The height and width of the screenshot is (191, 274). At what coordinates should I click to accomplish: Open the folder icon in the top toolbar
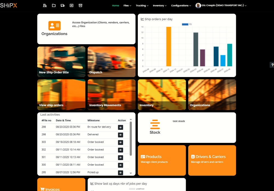54,5
